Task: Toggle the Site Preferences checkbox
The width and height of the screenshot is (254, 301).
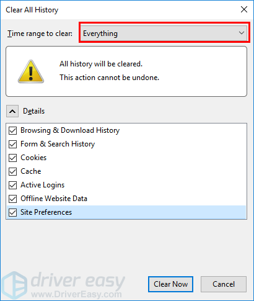Action: (x=13, y=212)
